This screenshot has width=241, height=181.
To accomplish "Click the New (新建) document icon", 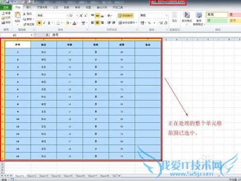I will point(3,14).
